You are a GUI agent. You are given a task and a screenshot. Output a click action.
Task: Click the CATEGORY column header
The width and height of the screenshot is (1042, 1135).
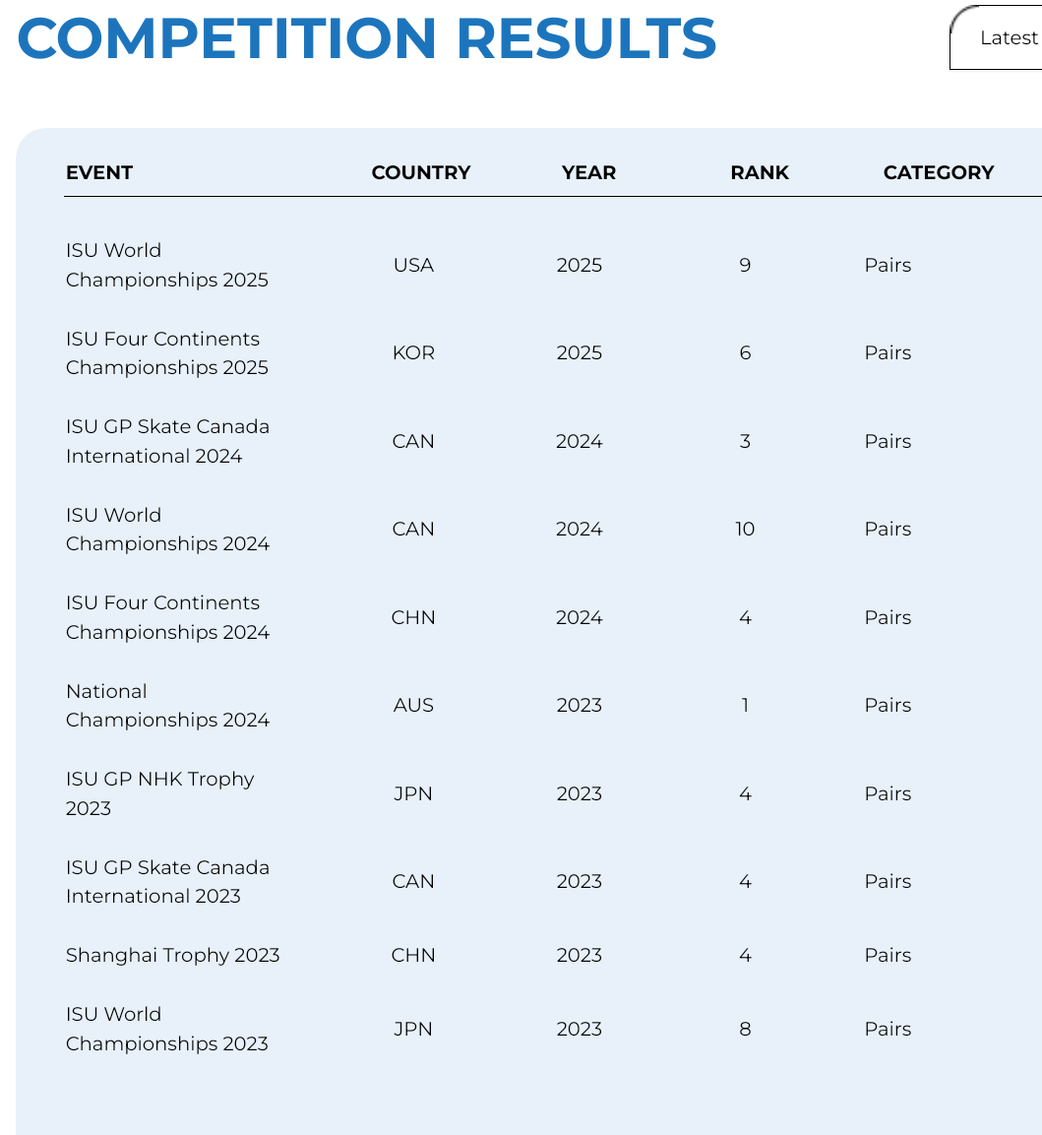click(938, 172)
